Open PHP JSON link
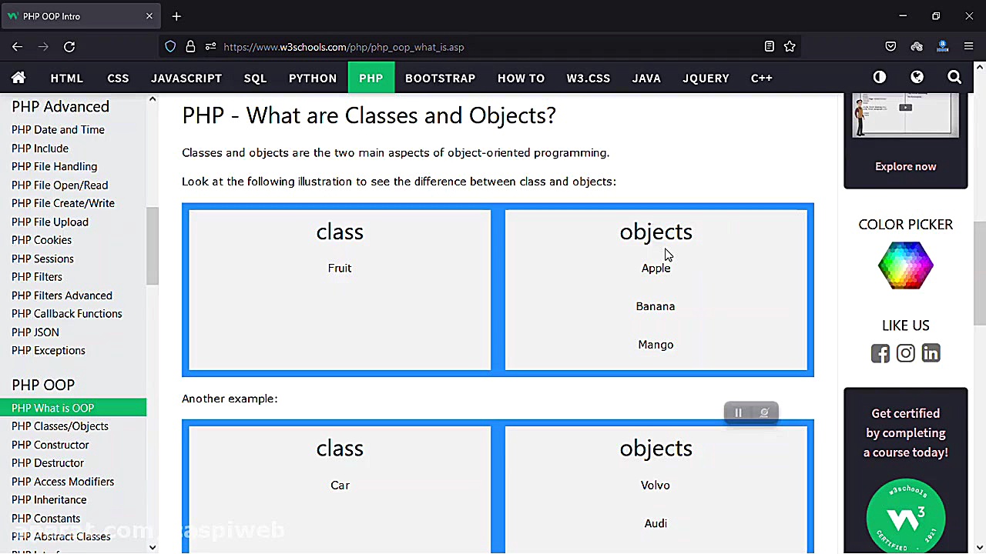Image resolution: width=986 pixels, height=554 pixels. (x=35, y=332)
